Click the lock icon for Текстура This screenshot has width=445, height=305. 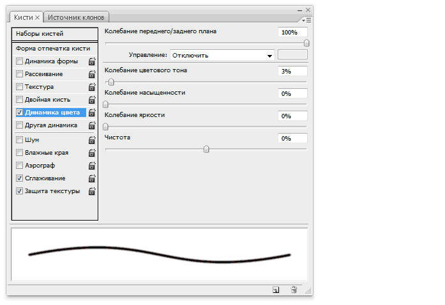click(x=92, y=87)
